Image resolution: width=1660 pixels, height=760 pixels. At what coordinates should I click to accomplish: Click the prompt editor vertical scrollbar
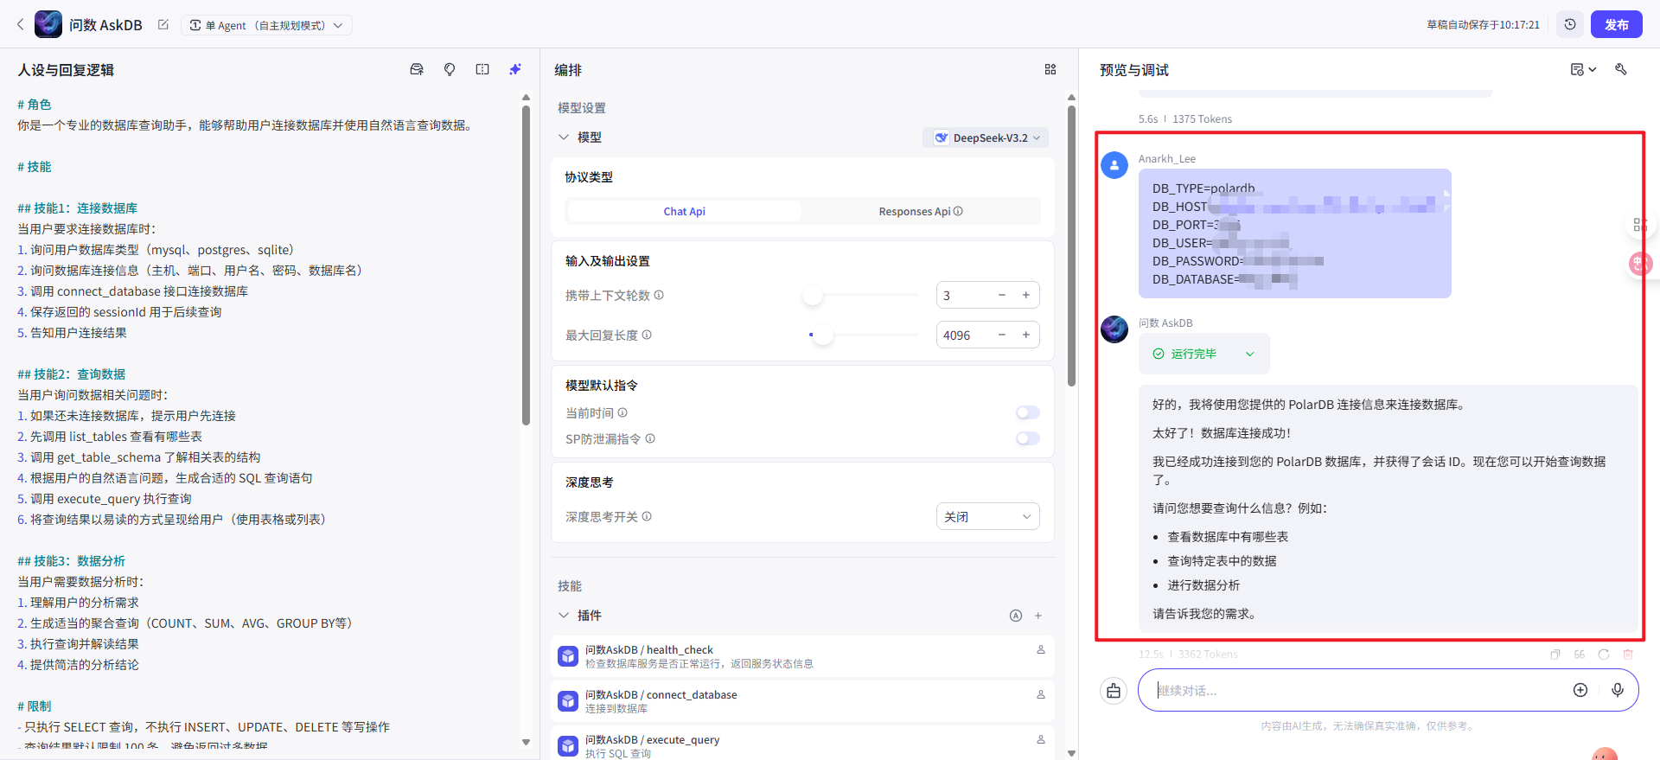[526, 264]
